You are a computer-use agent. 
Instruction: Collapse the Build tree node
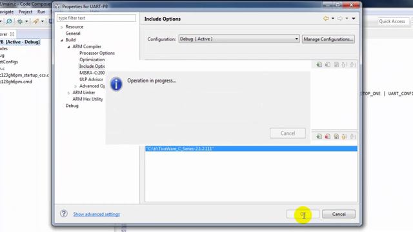62,40
